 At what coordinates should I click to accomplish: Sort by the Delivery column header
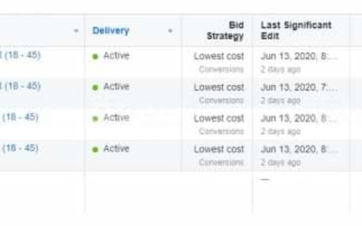point(111,30)
